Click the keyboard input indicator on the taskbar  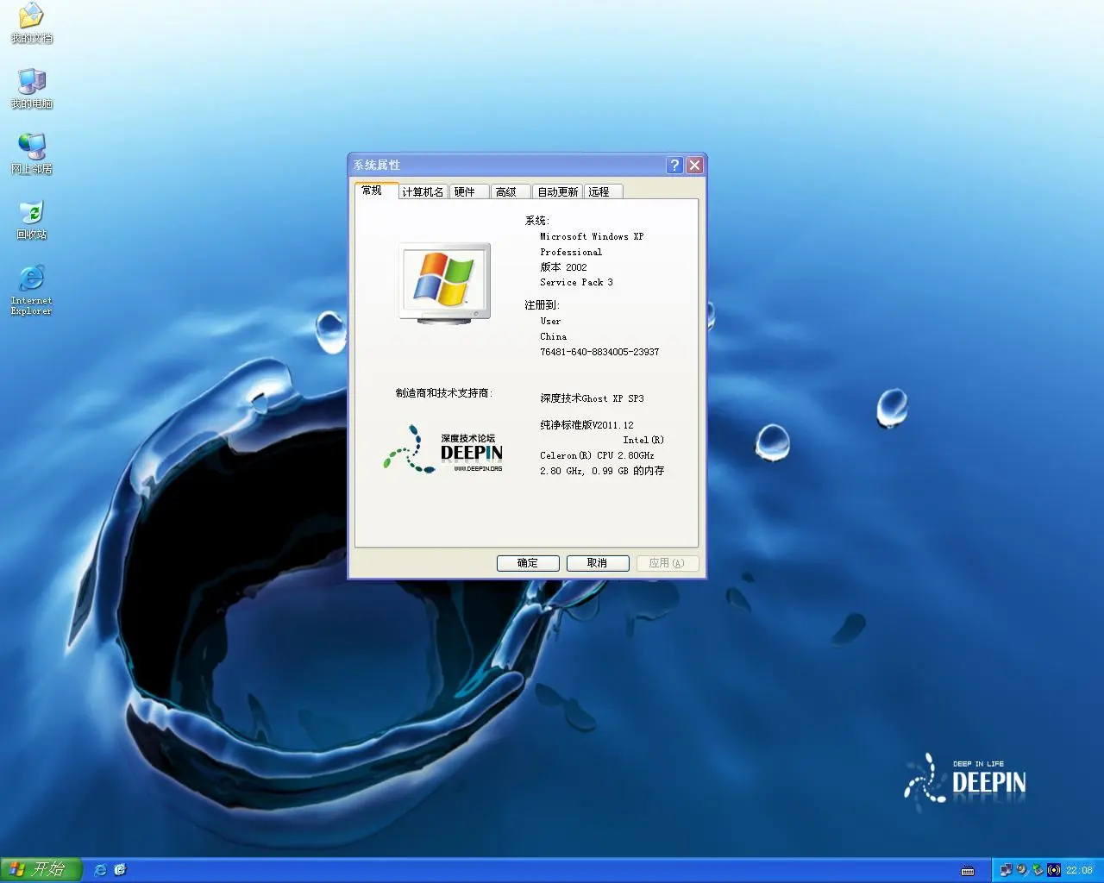coord(967,870)
